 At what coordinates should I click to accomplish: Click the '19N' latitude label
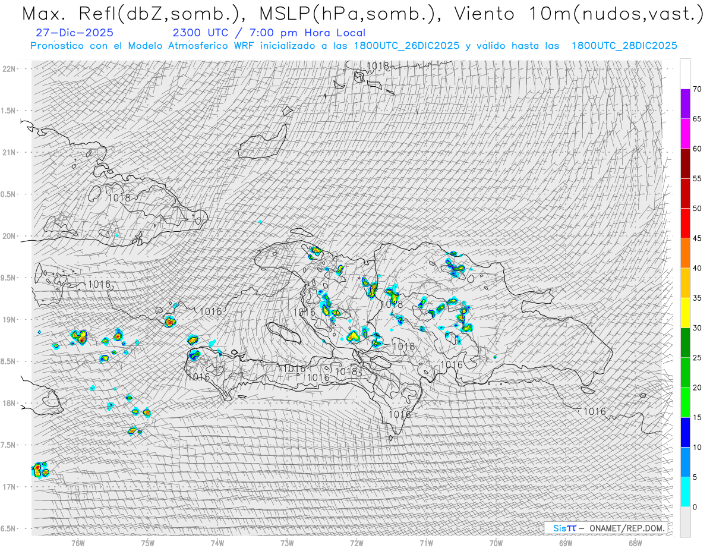point(10,320)
